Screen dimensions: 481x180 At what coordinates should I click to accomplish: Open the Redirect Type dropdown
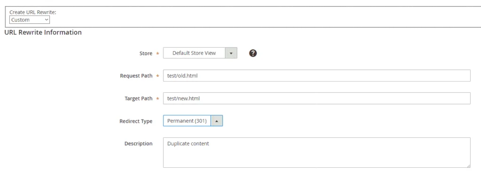(193, 121)
